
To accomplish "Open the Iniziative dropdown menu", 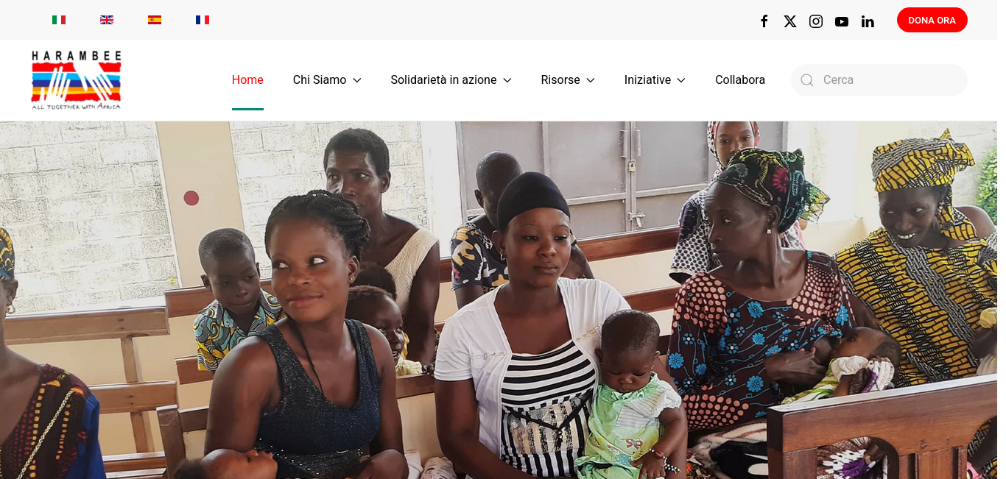I will 655,80.
